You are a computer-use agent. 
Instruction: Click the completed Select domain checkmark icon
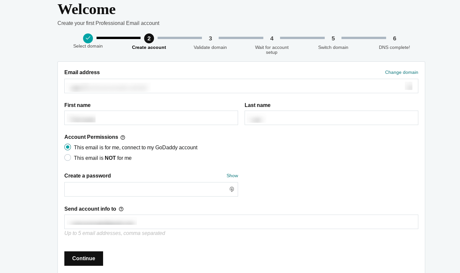pos(88,38)
